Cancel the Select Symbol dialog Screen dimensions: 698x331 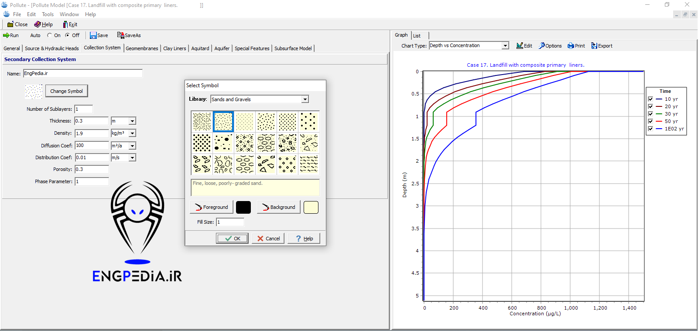pos(268,239)
